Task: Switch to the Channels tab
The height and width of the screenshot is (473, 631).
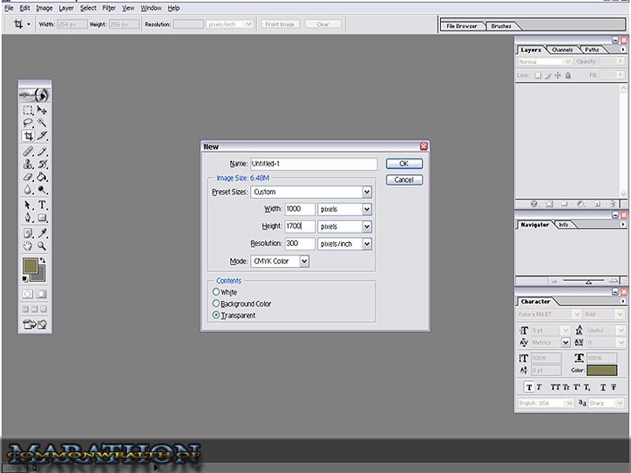Action: click(x=562, y=50)
